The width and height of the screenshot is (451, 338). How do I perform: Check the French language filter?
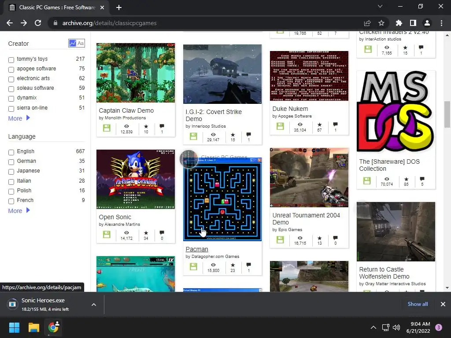pyautogui.click(x=11, y=201)
